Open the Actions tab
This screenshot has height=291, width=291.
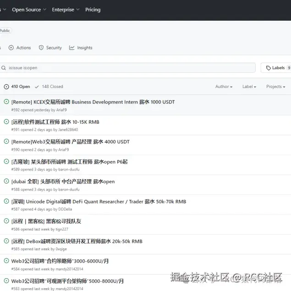click(x=20, y=48)
